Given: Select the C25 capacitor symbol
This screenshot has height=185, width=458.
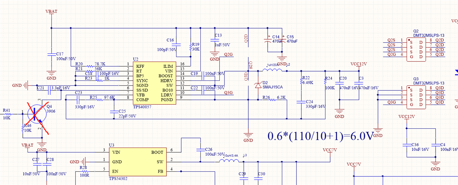Looking at the screenshot, I should pos(114,112).
